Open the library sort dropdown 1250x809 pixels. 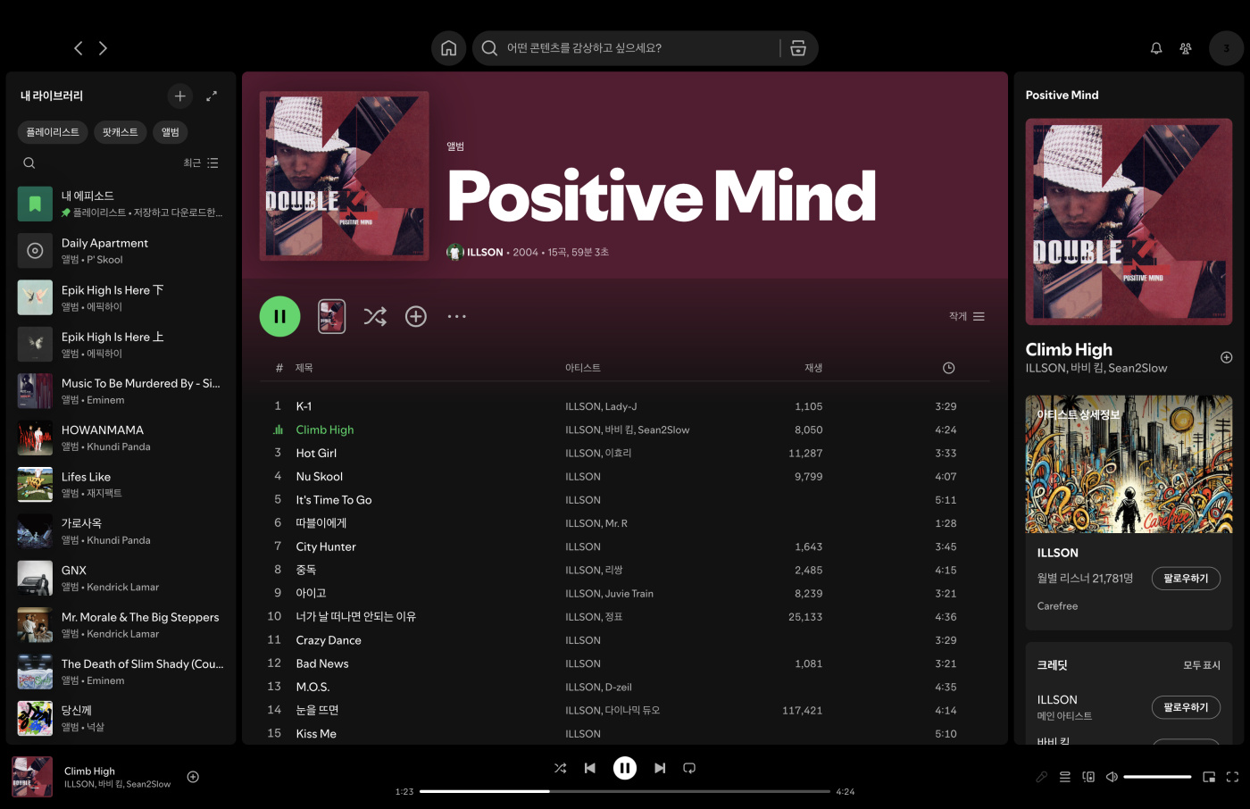(x=201, y=163)
